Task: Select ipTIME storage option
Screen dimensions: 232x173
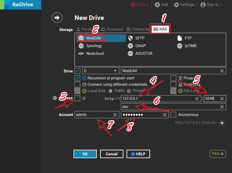Action: [x=187, y=46]
